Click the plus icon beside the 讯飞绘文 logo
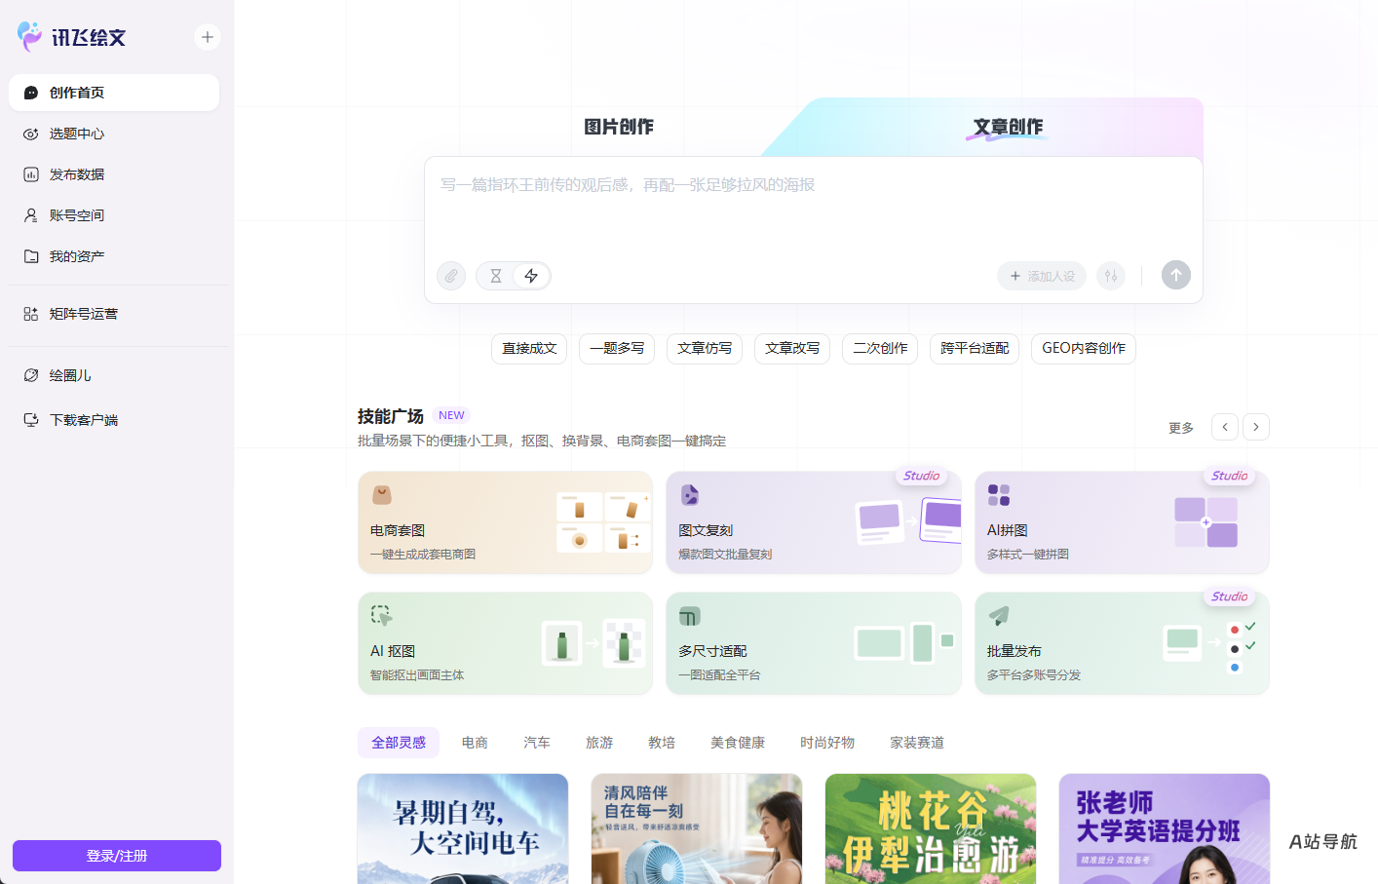Screen dimensions: 1378x884 [x=208, y=37]
